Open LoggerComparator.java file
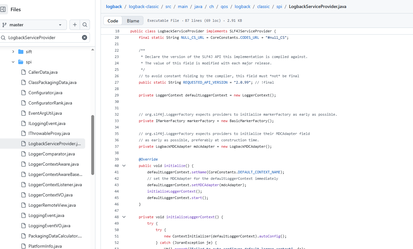 [52, 154]
